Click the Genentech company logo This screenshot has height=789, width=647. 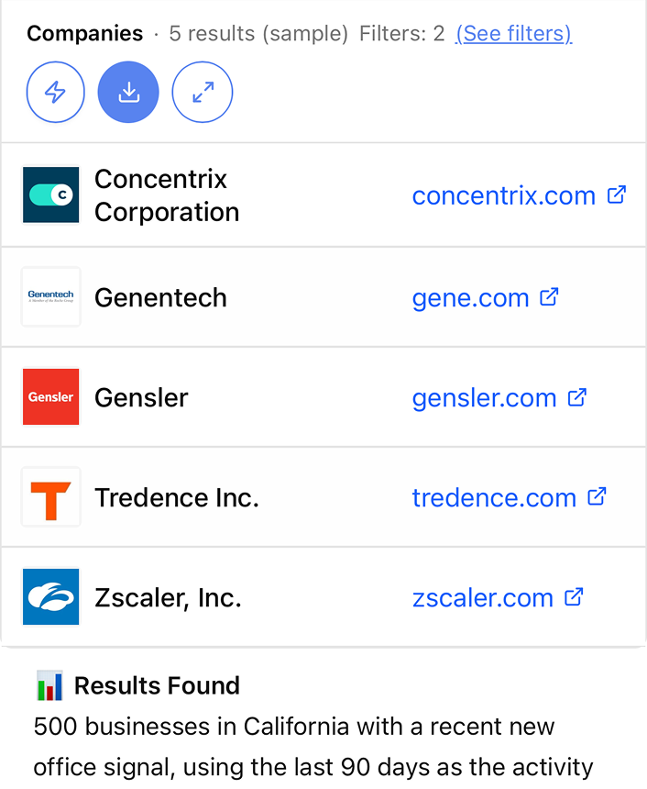pyautogui.click(x=51, y=296)
